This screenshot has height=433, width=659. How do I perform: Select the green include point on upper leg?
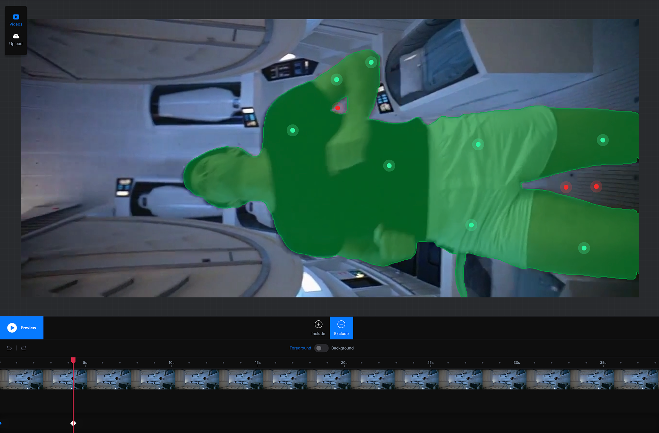pyautogui.click(x=603, y=140)
